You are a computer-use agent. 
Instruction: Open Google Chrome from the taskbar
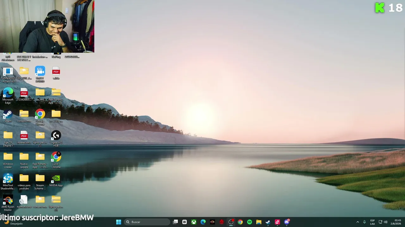240,222
